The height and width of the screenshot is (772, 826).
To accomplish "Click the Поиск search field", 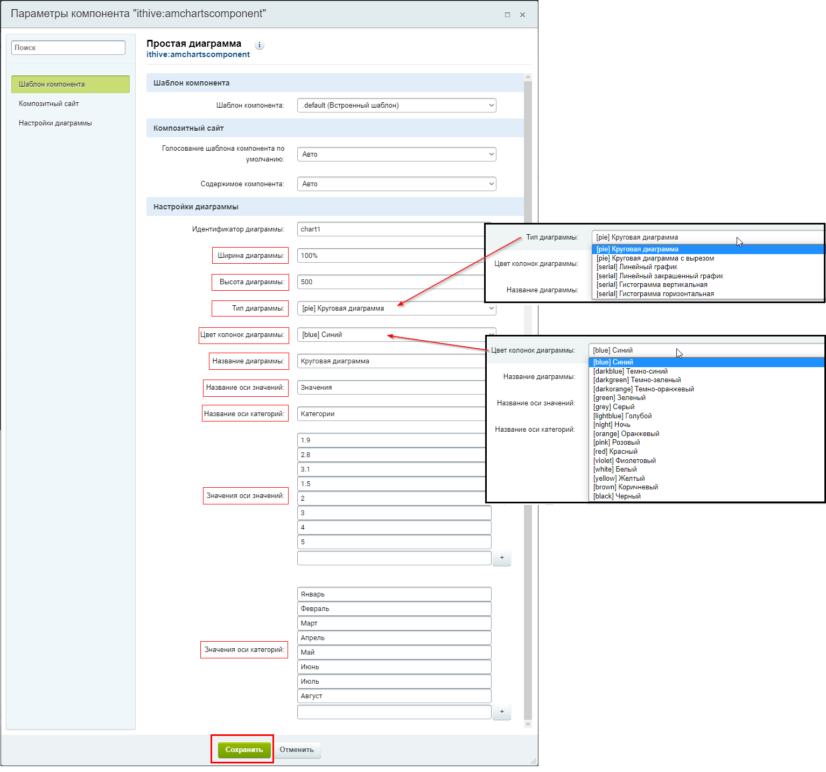I will [x=68, y=48].
